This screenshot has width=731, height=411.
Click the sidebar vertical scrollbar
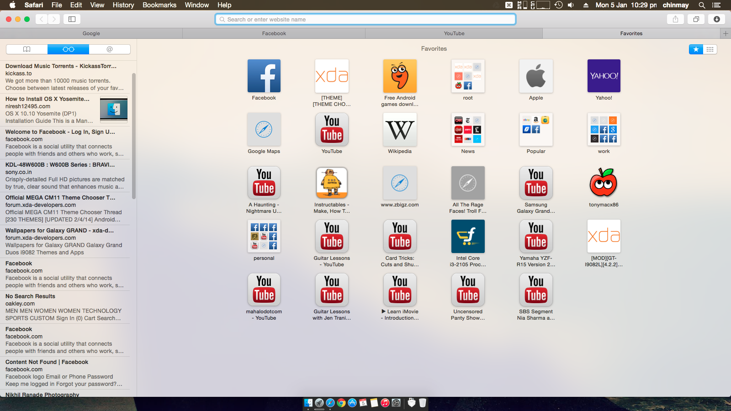(134, 136)
